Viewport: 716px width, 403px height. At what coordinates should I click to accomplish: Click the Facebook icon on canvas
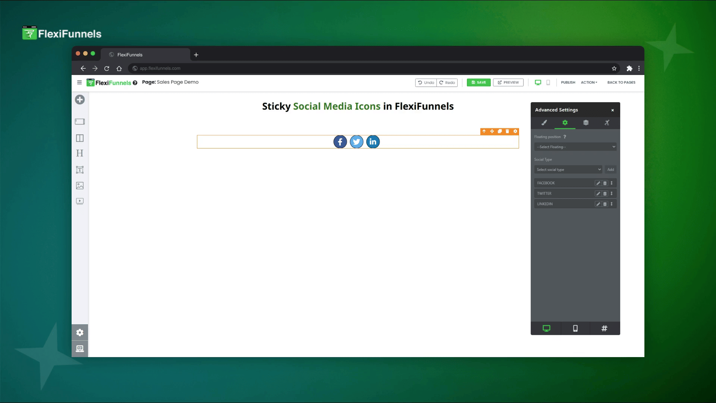(340, 142)
